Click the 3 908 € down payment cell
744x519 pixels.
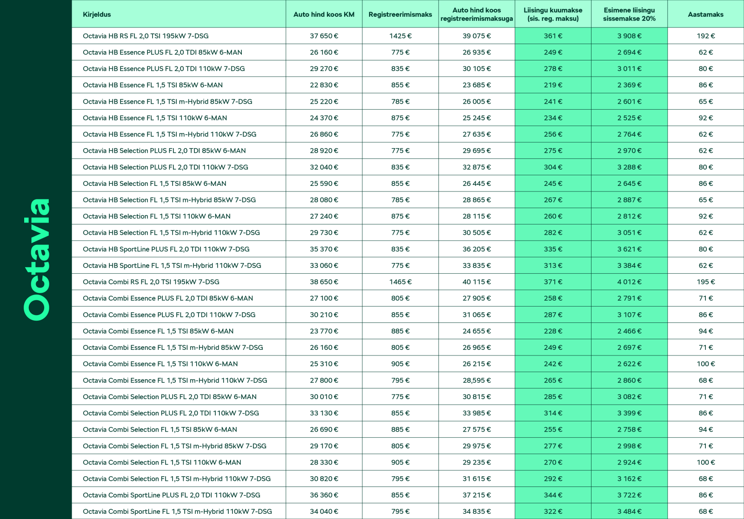click(x=629, y=36)
